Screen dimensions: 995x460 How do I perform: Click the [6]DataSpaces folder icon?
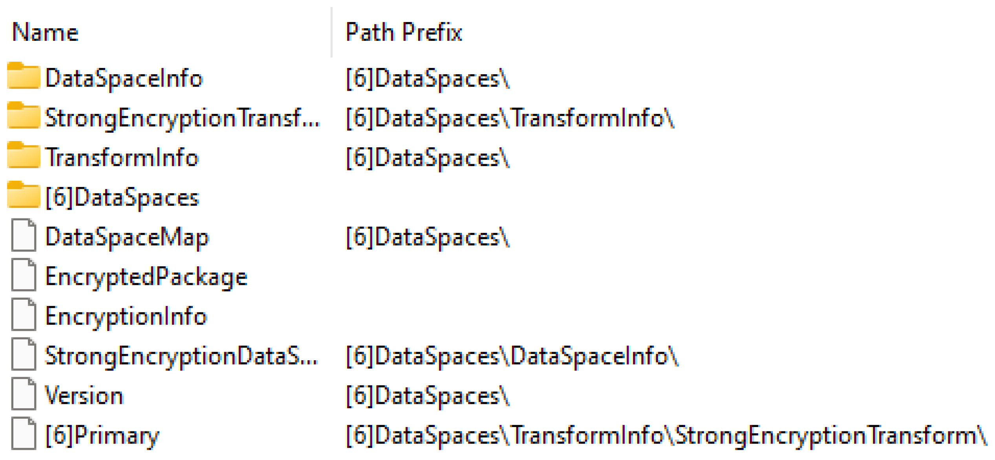pyautogui.click(x=24, y=195)
